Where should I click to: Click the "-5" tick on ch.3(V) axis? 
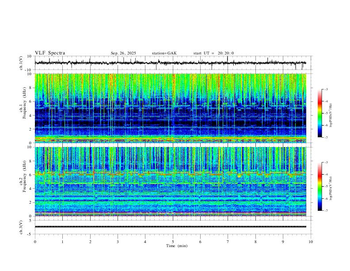[x=30, y=234]
